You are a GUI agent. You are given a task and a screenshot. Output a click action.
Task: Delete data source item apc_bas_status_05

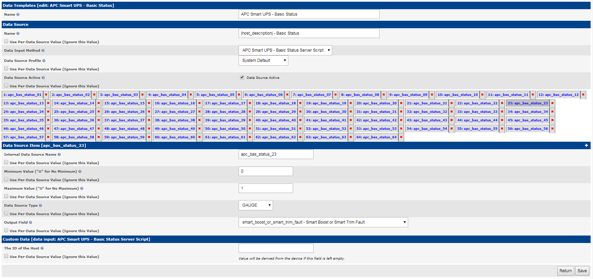click(239, 95)
